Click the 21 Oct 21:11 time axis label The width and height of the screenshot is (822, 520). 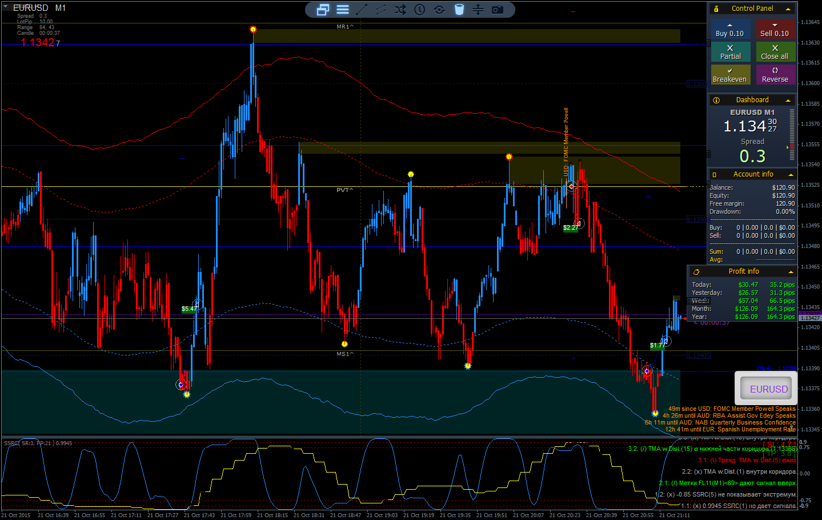tap(675, 515)
